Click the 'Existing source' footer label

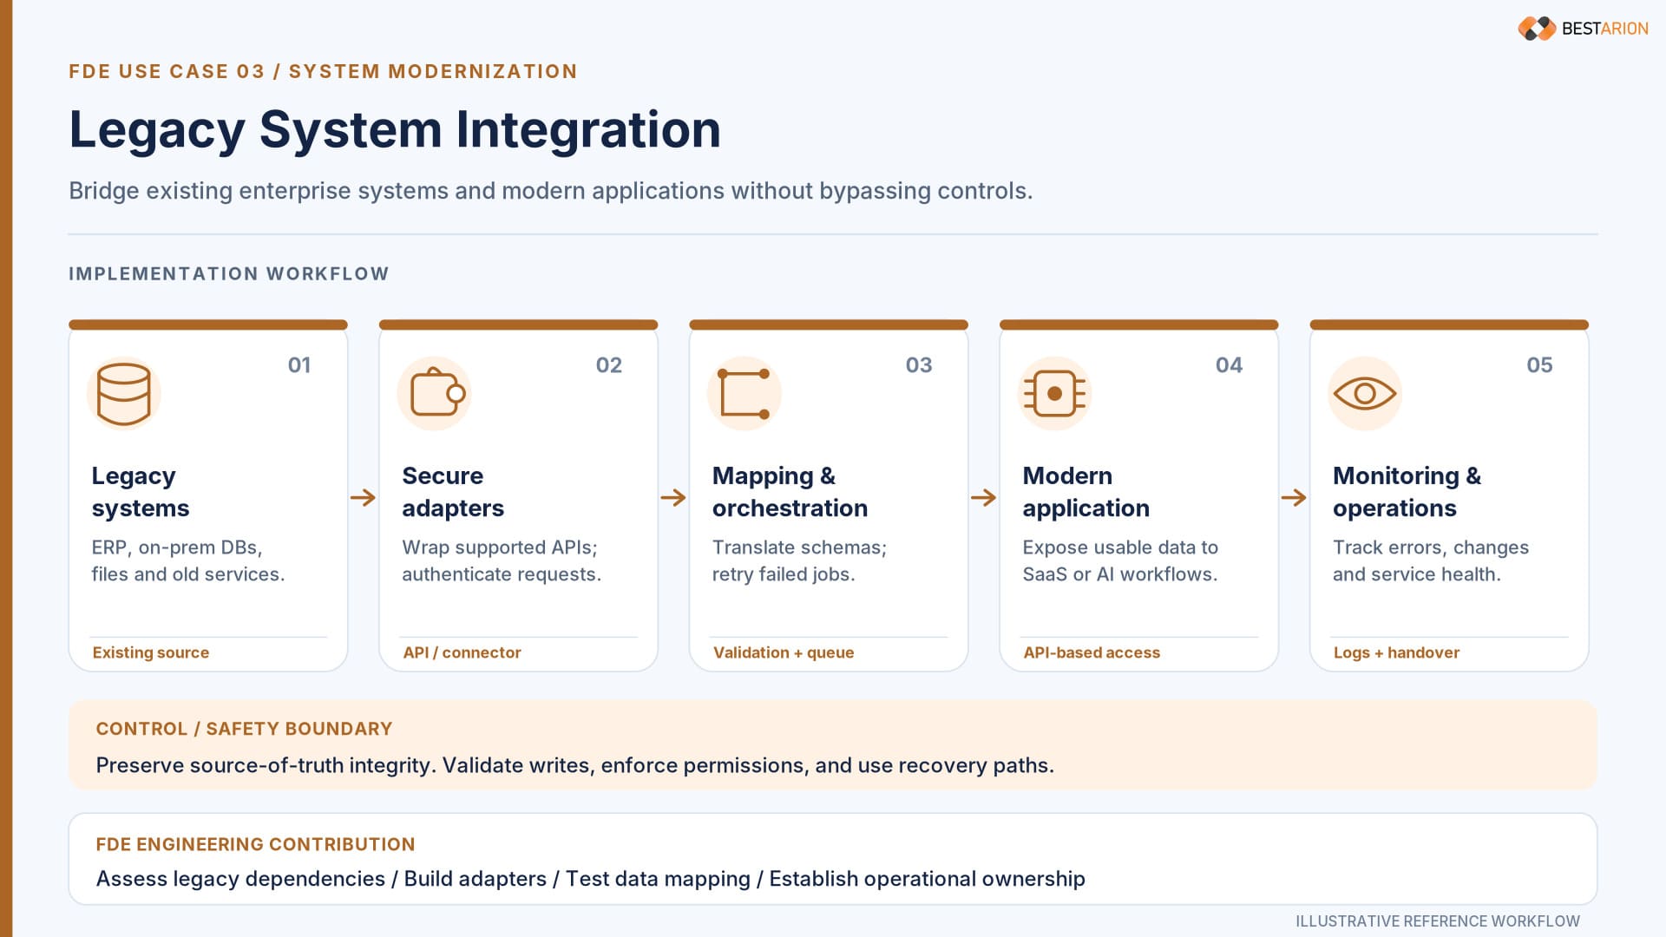pyautogui.click(x=151, y=652)
